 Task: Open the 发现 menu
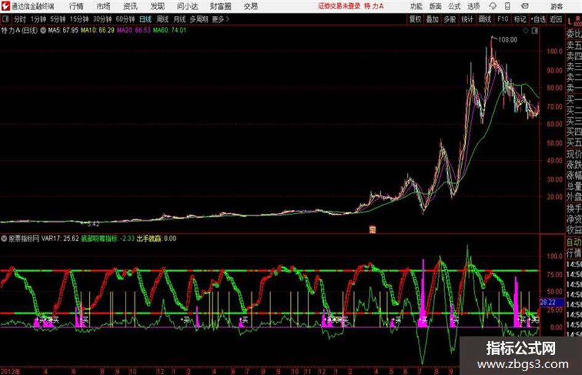[158, 6]
